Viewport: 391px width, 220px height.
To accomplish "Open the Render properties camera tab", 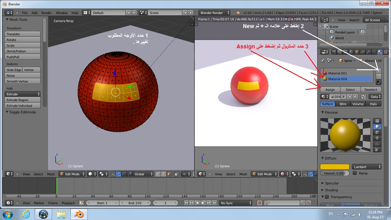I will coord(334,52).
